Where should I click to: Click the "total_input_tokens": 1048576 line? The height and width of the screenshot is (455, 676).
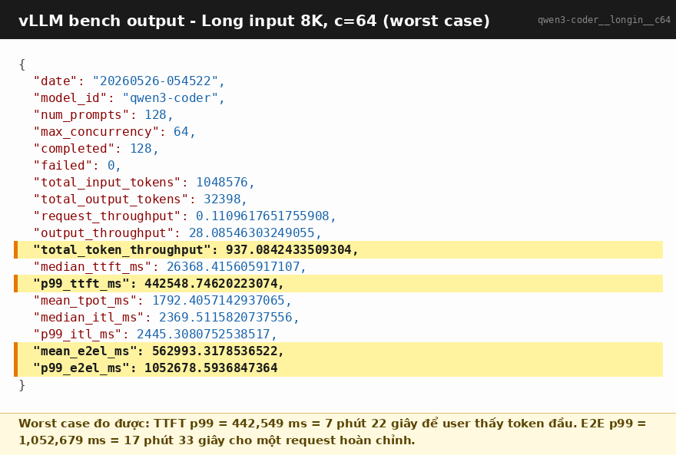144,182
